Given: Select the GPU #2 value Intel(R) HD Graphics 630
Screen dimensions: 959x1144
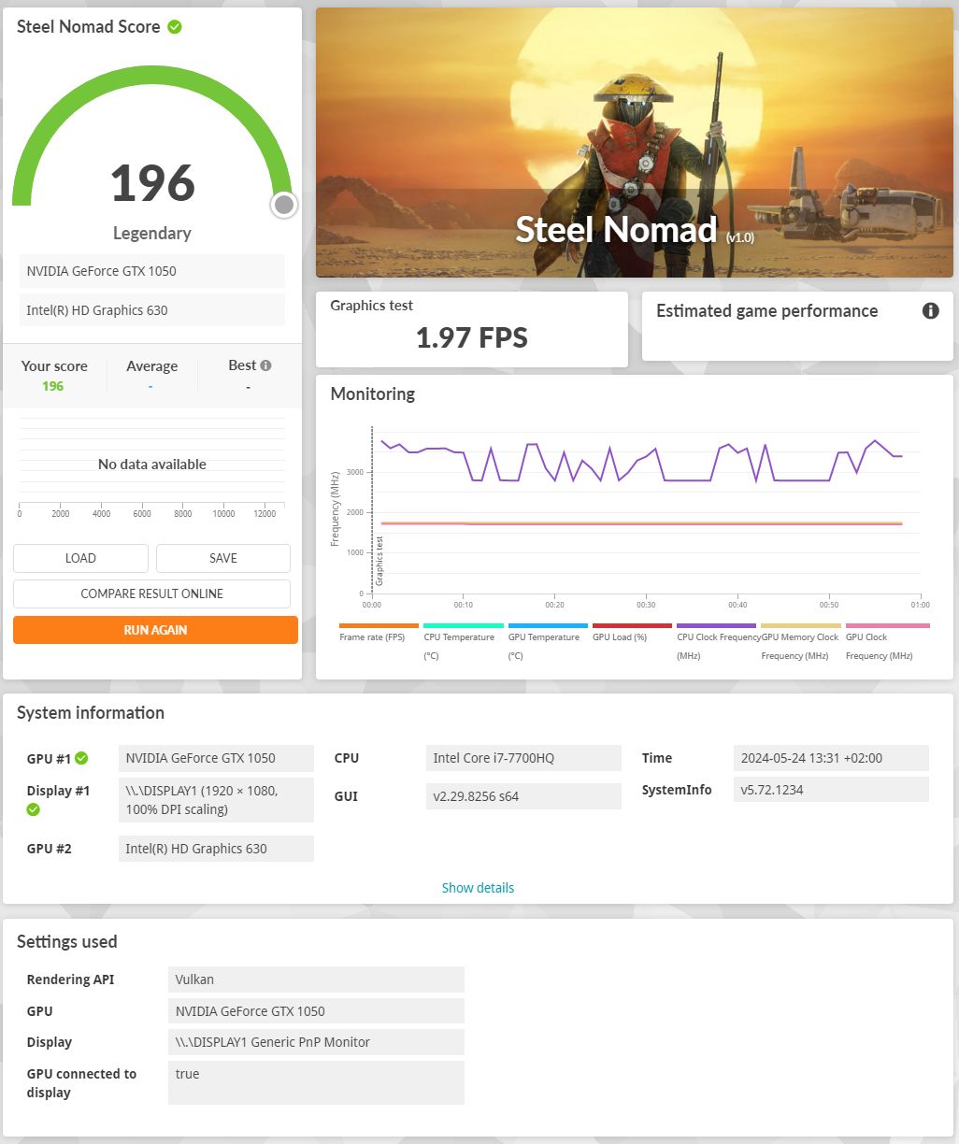Looking at the screenshot, I should 216,849.
